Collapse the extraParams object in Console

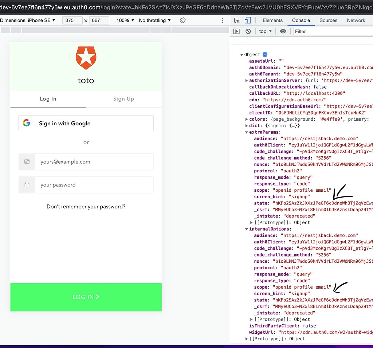tap(247, 132)
